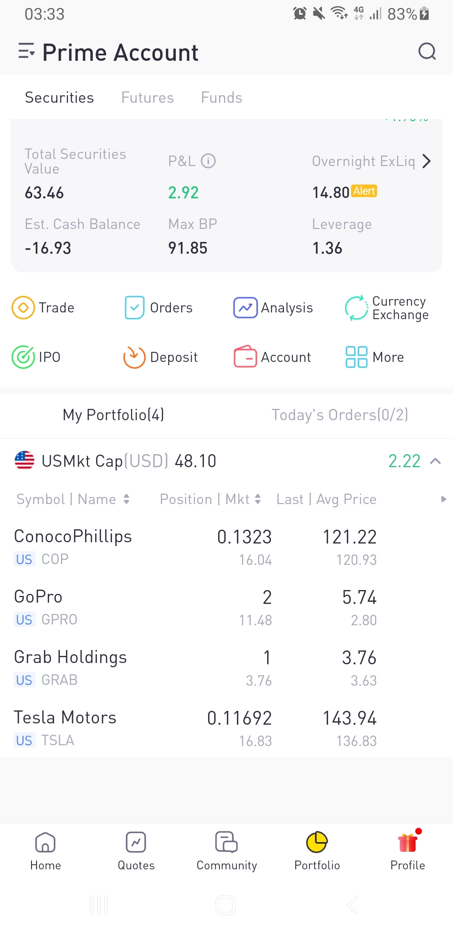Tap the Deposit icon
This screenshot has height=931, width=453.
[134, 357]
